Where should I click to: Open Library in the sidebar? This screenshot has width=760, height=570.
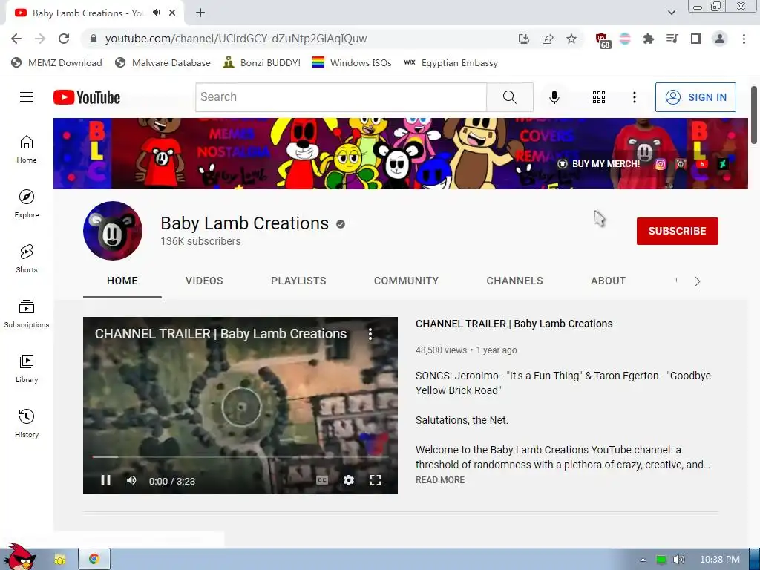(27, 368)
